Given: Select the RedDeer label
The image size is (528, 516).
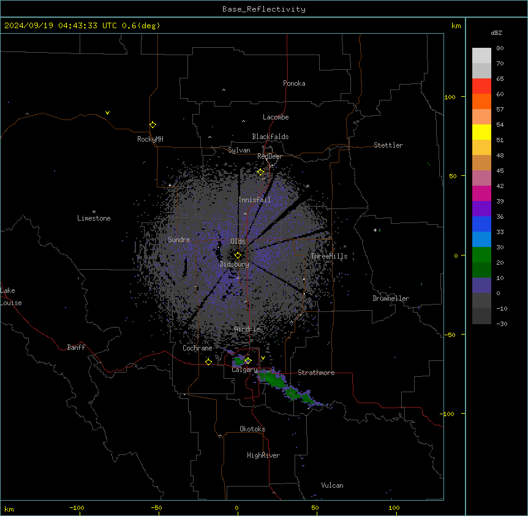Looking at the screenshot, I should (x=270, y=156).
